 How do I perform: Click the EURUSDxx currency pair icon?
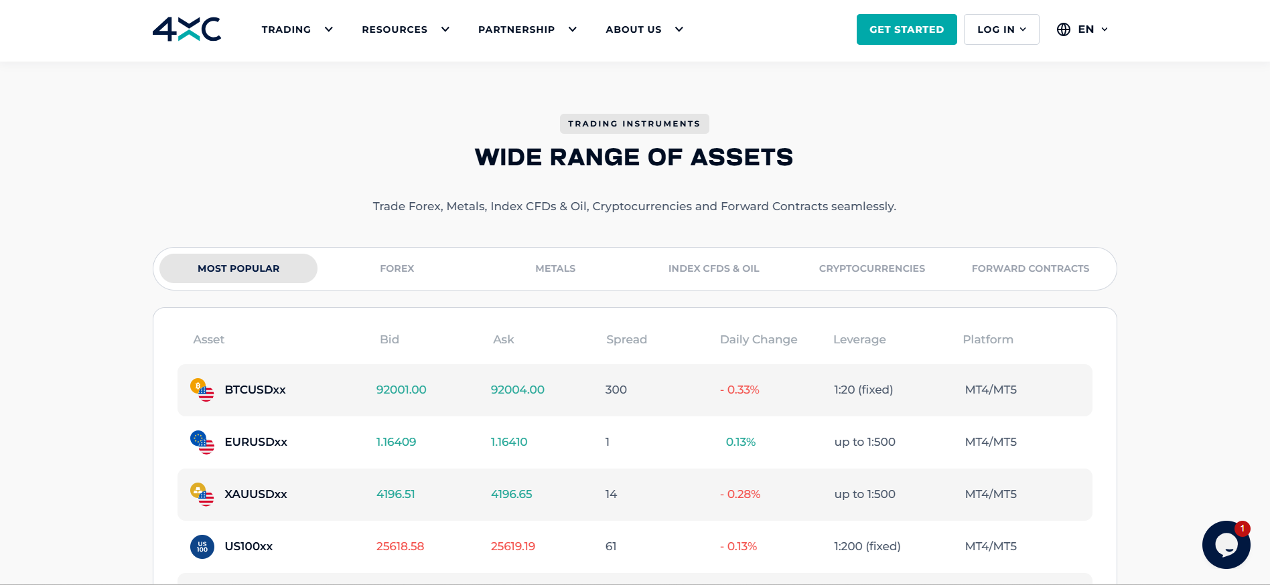tap(202, 442)
